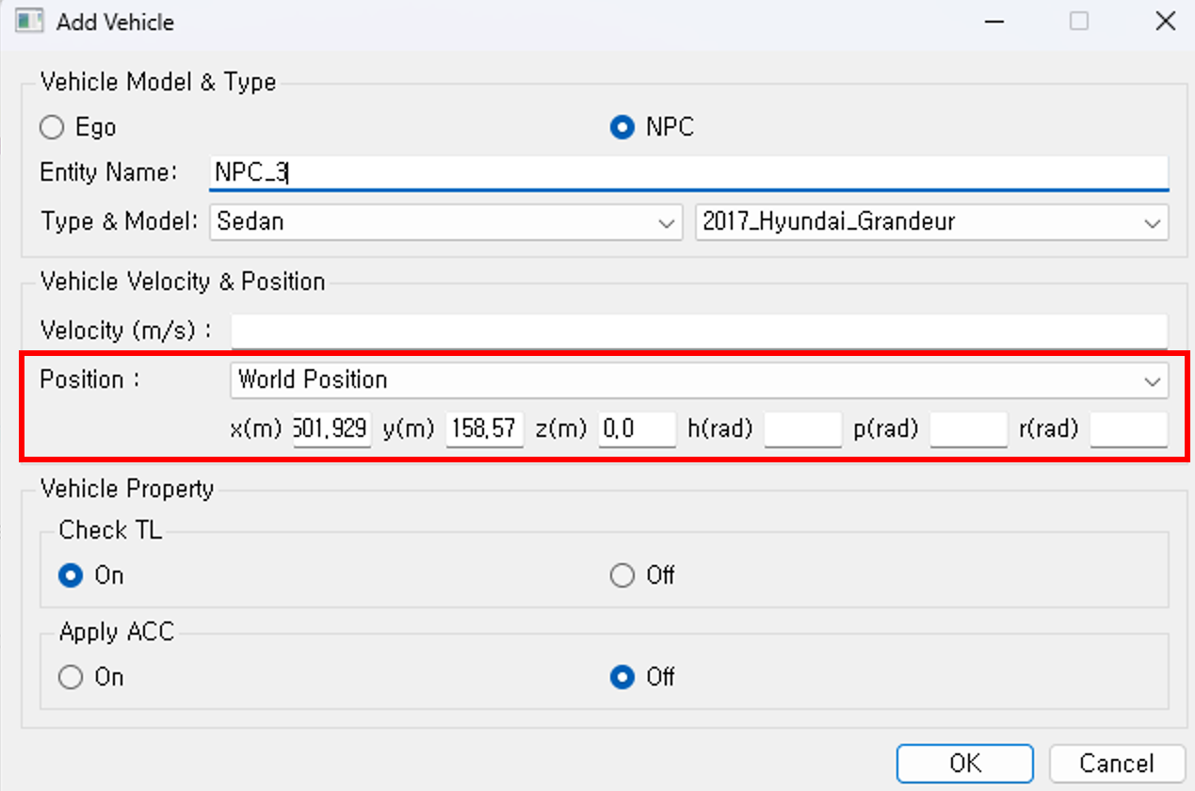
Task: Click the Entity Name text field
Action: click(x=689, y=172)
